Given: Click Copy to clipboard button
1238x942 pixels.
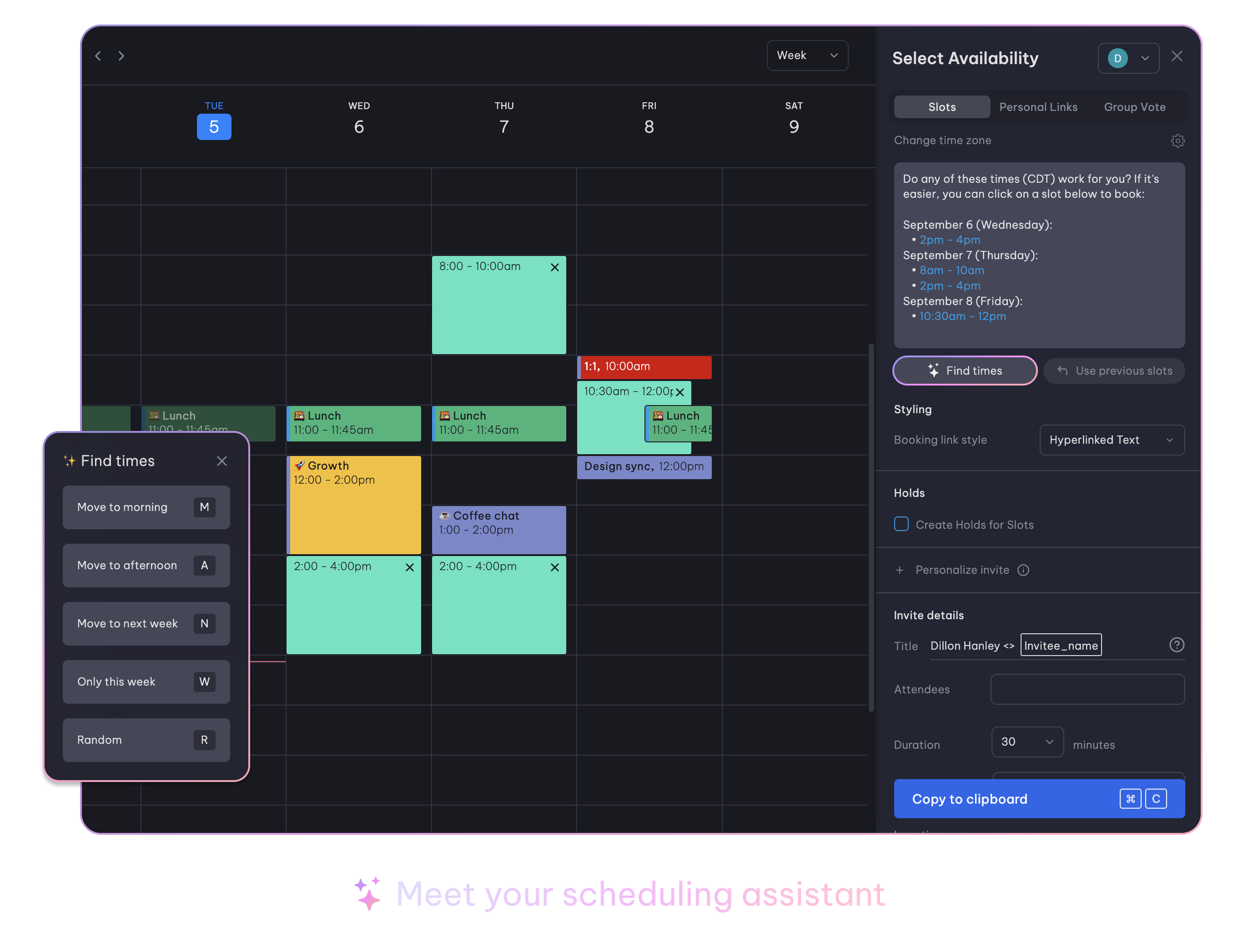Looking at the screenshot, I should [x=1038, y=798].
